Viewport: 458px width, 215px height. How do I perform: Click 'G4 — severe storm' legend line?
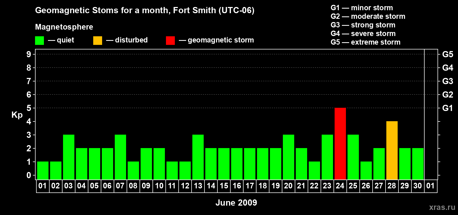tap(363, 34)
